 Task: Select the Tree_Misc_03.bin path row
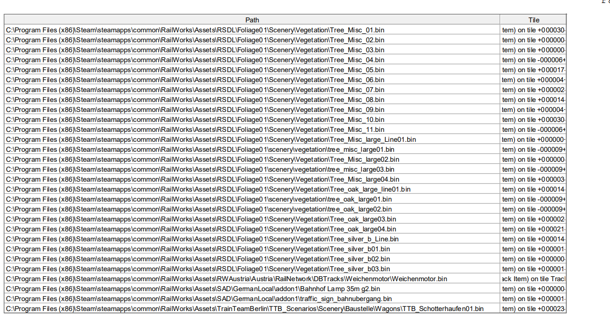pos(252,50)
